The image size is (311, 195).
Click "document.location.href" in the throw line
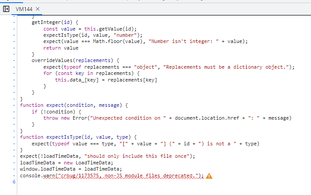(x=207, y=118)
